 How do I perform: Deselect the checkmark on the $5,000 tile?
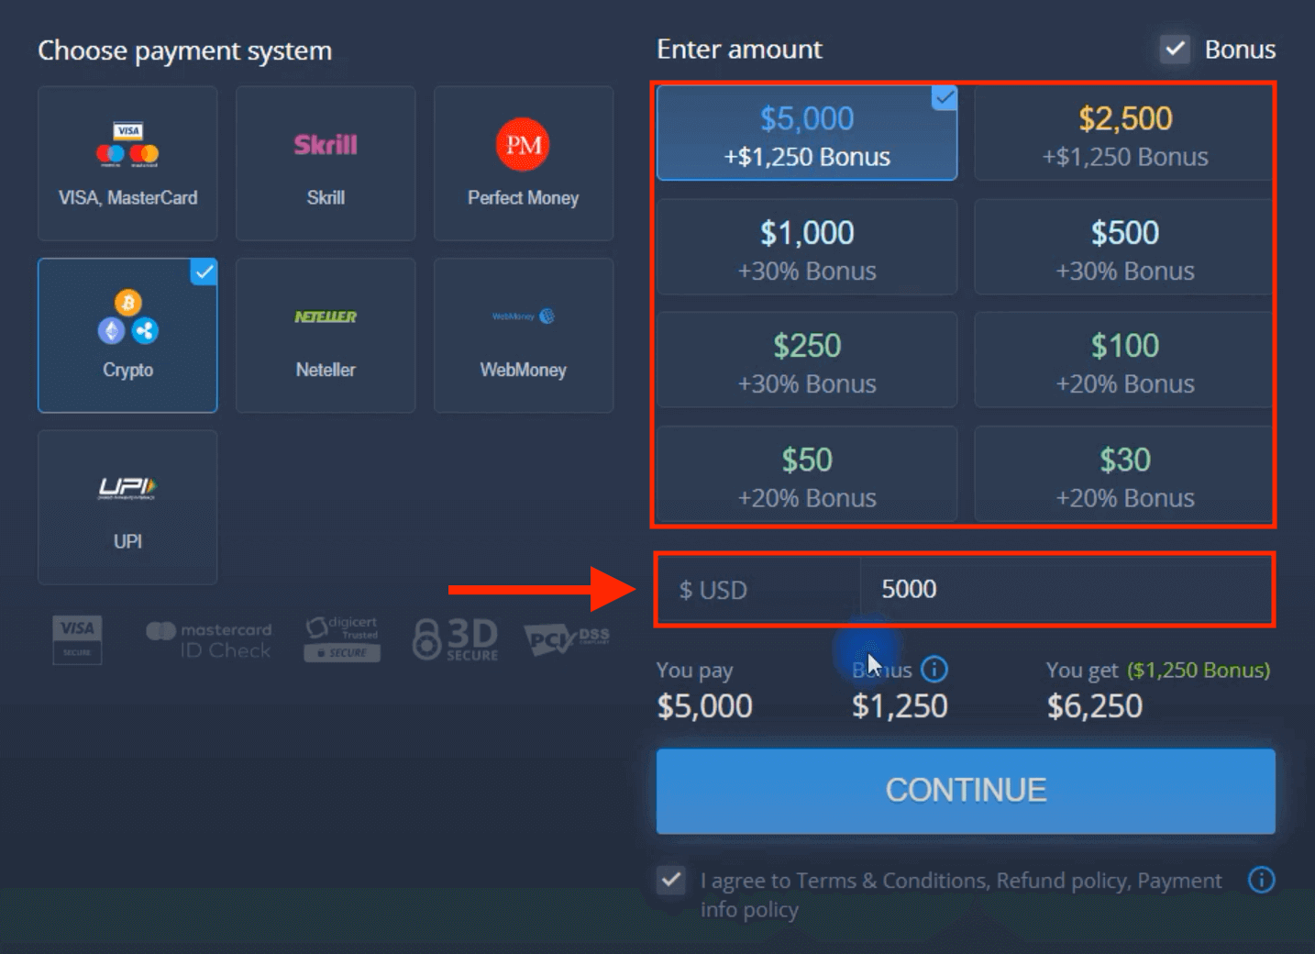tap(945, 97)
